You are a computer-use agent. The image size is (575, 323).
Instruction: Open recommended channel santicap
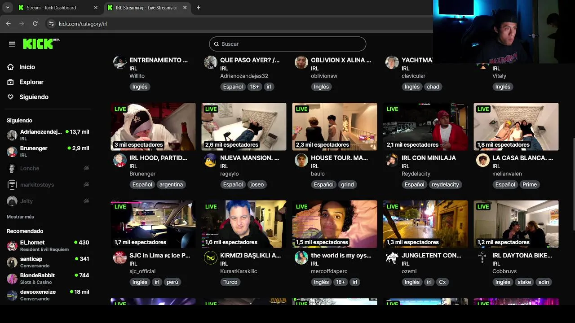48,262
